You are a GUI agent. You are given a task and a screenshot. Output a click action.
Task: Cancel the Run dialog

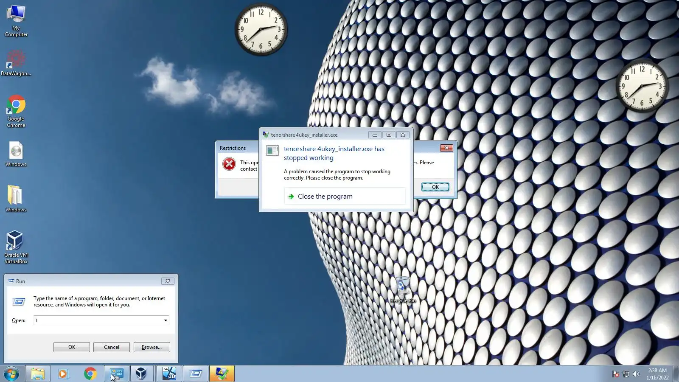[112, 347]
